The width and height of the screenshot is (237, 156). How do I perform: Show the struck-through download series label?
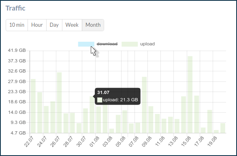coord(107,44)
